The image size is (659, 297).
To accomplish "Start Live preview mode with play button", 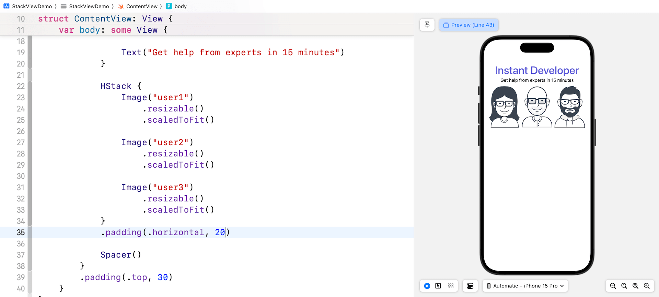I will coord(427,286).
